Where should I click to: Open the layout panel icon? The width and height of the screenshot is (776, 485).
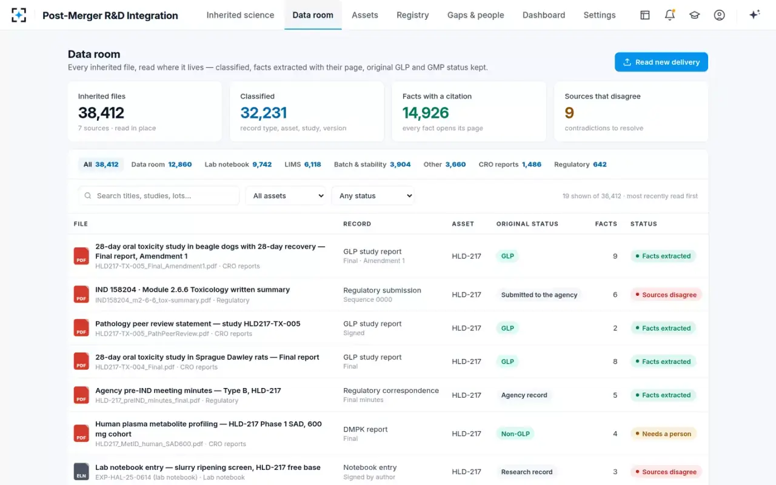645,15
